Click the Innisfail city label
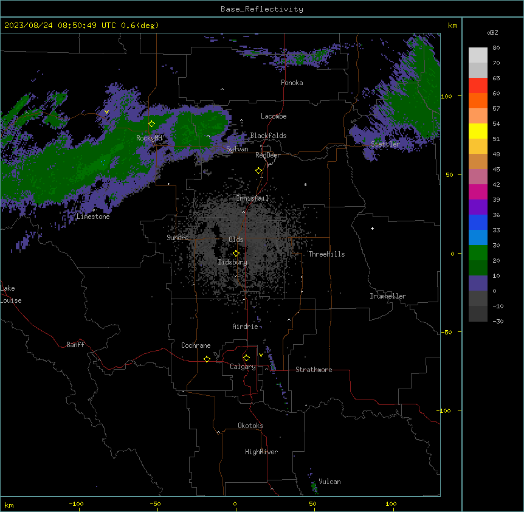The width and height of the screenshot is (524, 512). point(252,198)
